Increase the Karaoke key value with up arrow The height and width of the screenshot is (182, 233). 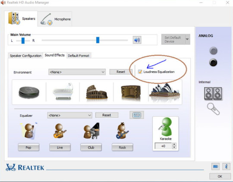point(174,144)
